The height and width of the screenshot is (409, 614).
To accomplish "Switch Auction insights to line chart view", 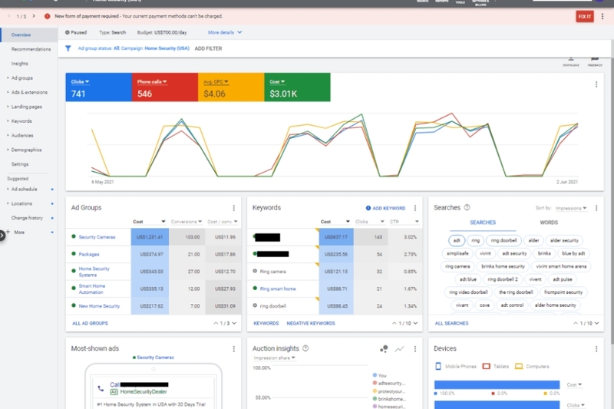I will coord(399,349).
